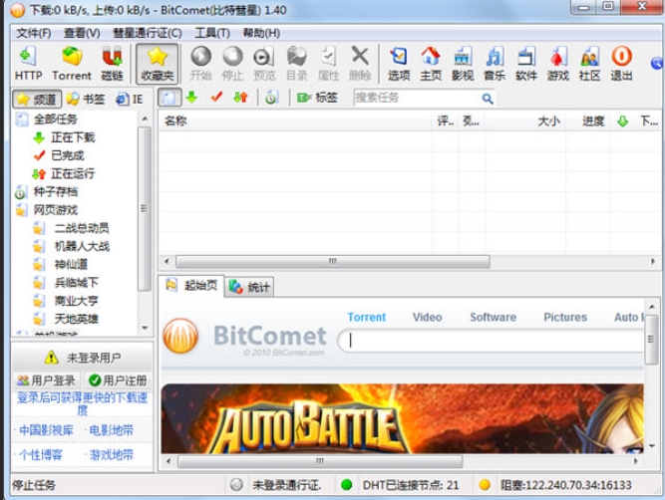Open the 帮助(H) menu
The height and width of the screenshot is (500, 665).
pyautogui.click(x=261, y=33)
